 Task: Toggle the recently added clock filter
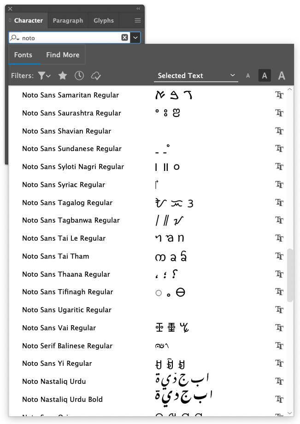pyautogui.click(x=79, y=76)
